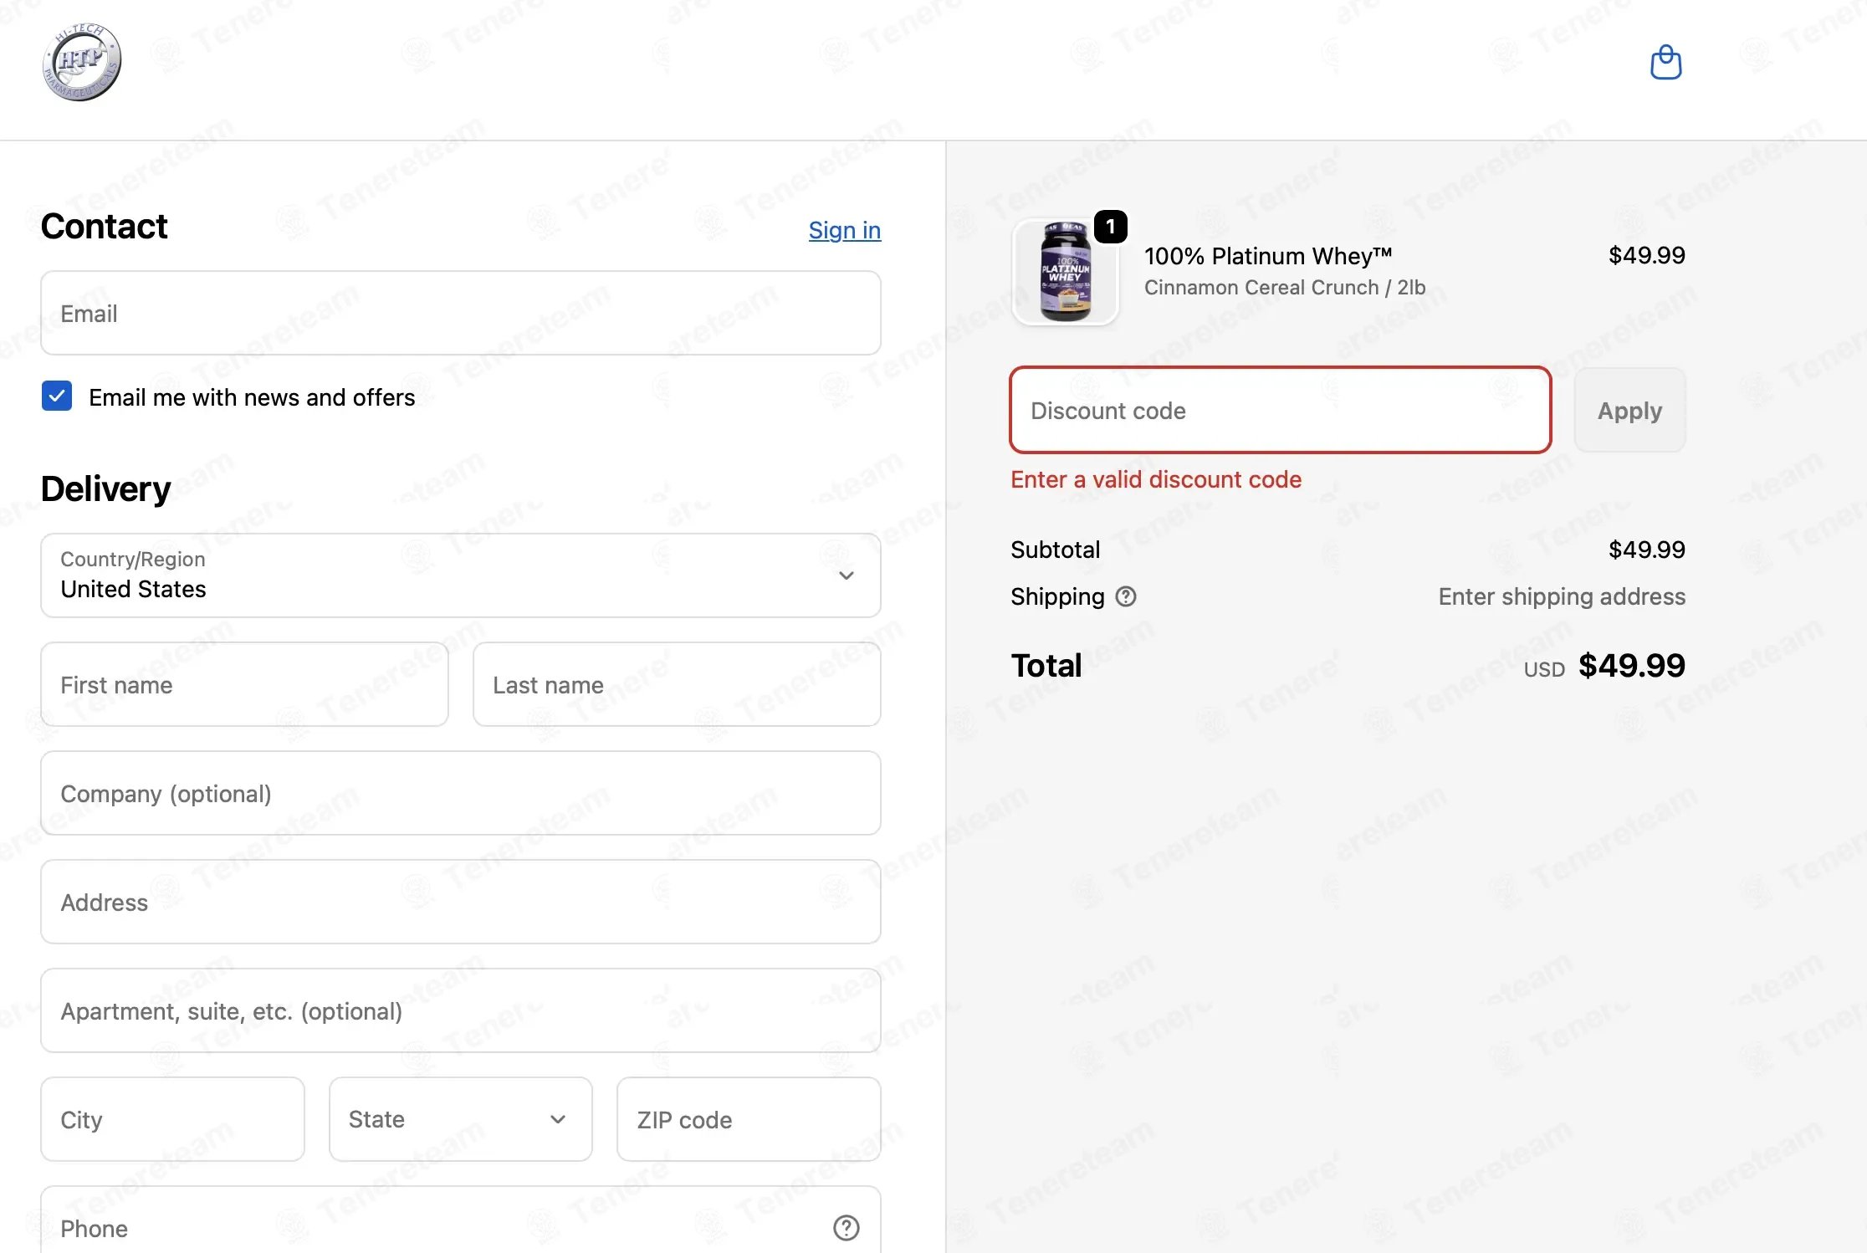Select the 100% Platinum Whey product name
This screenshot has height=1253, width=1867.
point(1268,256)
